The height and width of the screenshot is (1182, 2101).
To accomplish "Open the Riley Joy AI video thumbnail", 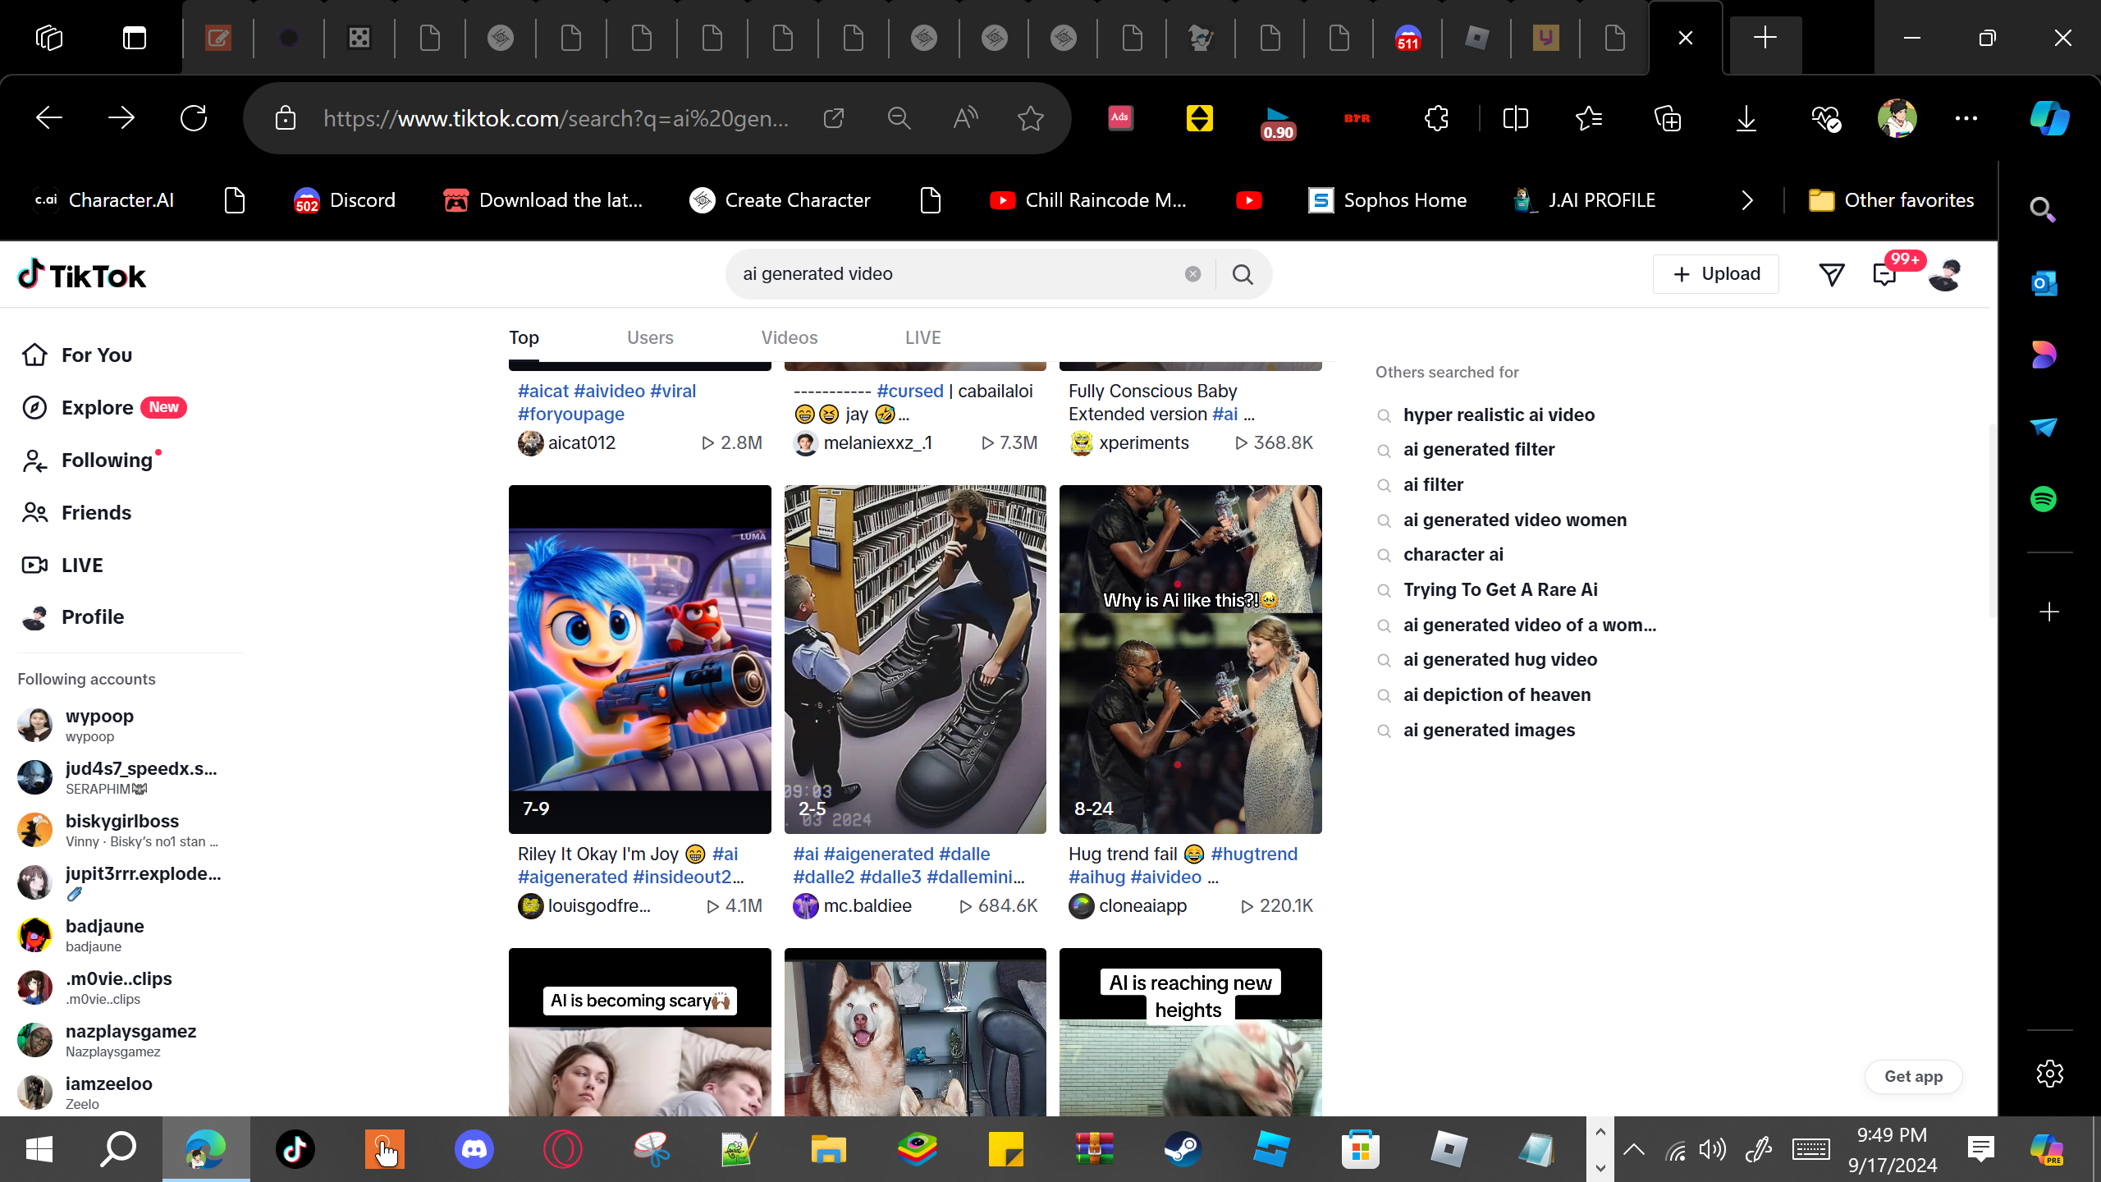I will click(639, 658).
